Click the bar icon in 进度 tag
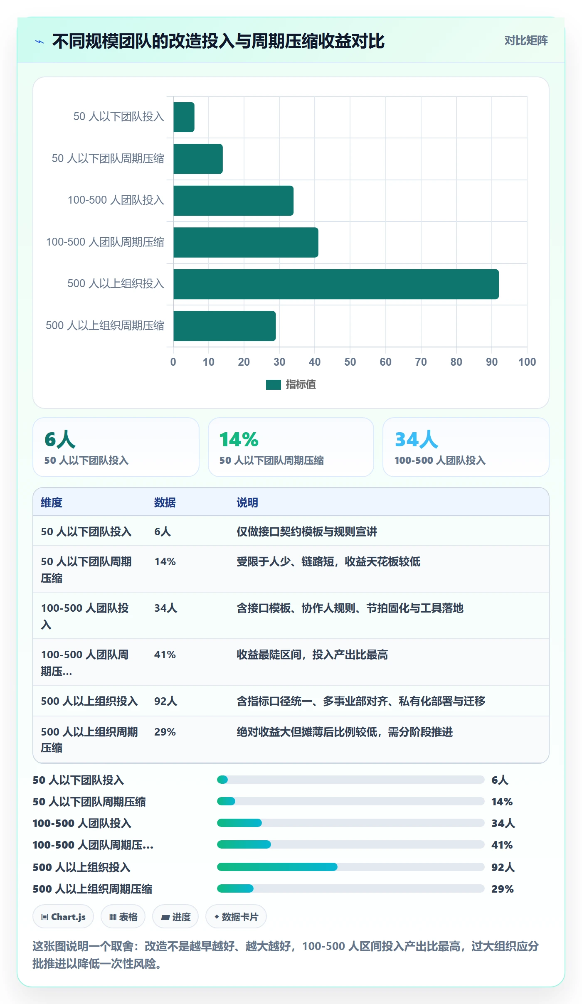This screenshot has width=582, height=1004. click(165, 917)
